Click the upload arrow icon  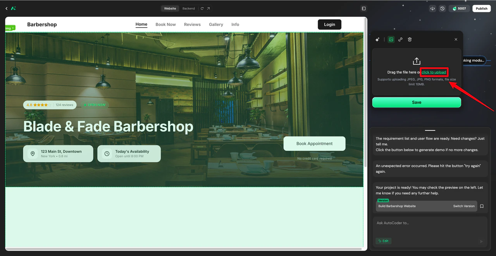point(417,61)
